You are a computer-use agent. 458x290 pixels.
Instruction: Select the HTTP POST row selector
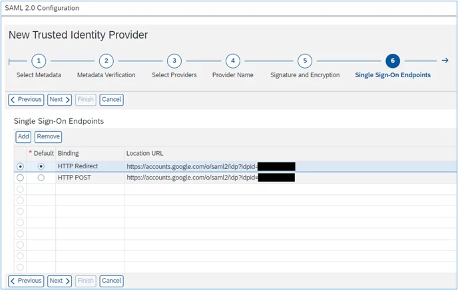click(20, 178)
